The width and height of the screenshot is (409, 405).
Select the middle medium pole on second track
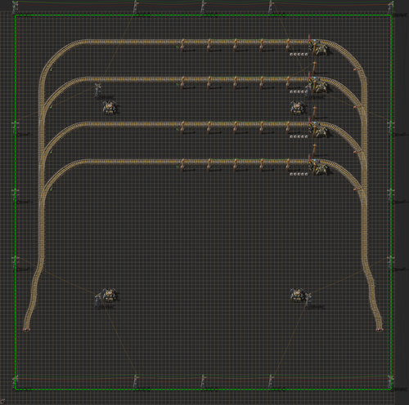pos(236,82)
